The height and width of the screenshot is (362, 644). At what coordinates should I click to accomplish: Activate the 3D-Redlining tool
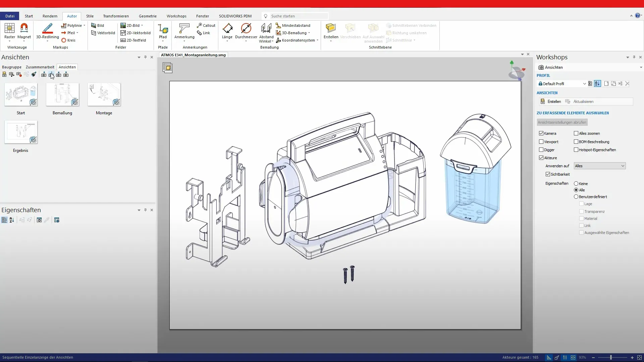tap(47, 28)
